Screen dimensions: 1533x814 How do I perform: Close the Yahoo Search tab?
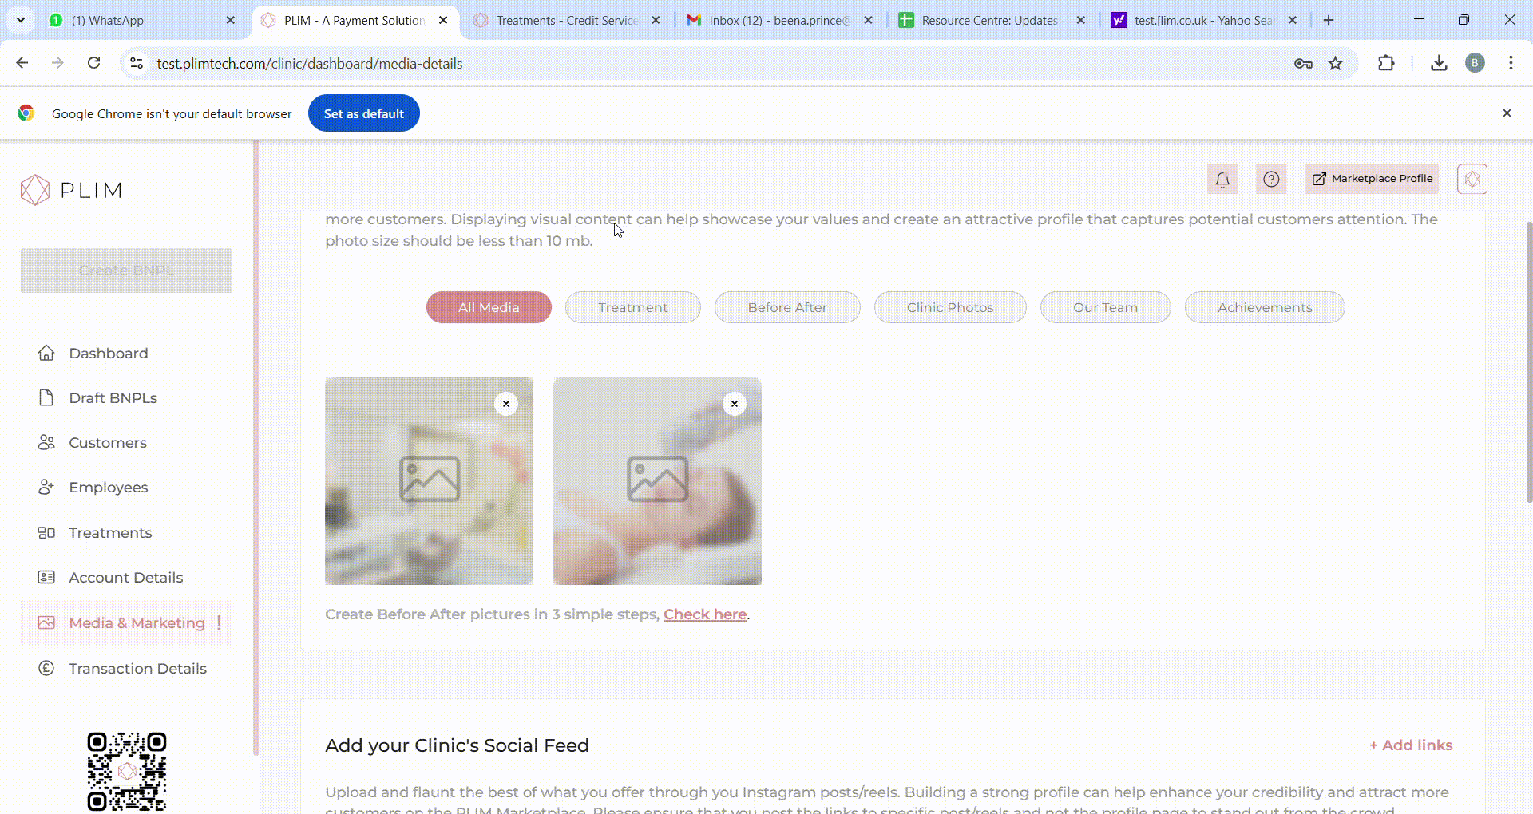coord(1293,20)
